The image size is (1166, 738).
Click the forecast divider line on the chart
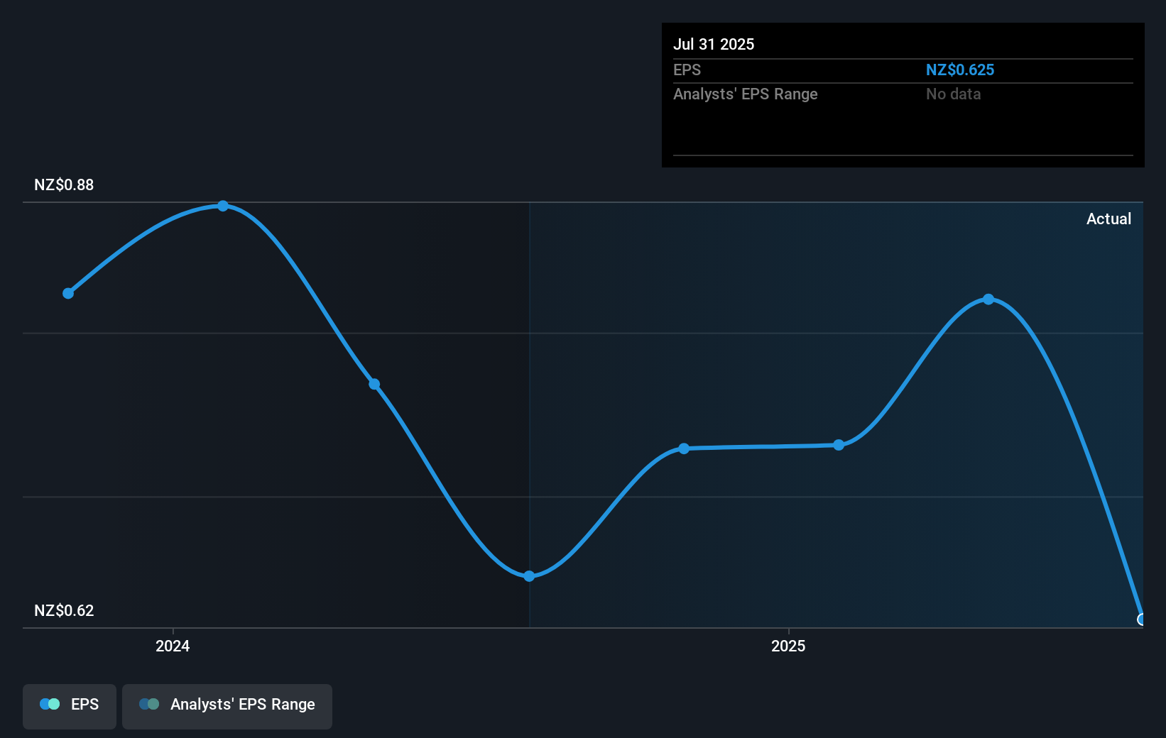click(529, 412)
